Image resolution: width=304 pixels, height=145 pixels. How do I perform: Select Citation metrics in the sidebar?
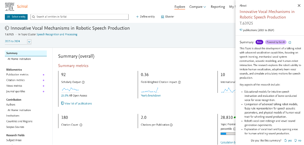[16, 80]
